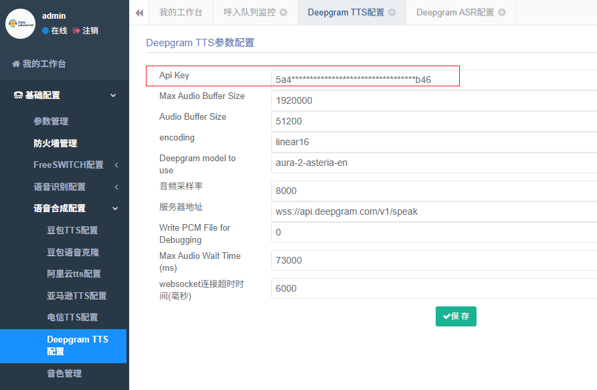Viewport: 597px width, 390px height.
Task: Edit Audio Buffer Size field 51200
Action: 434,121
